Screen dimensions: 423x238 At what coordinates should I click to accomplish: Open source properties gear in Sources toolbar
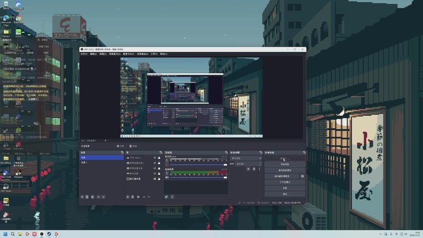tap(139, 197)
